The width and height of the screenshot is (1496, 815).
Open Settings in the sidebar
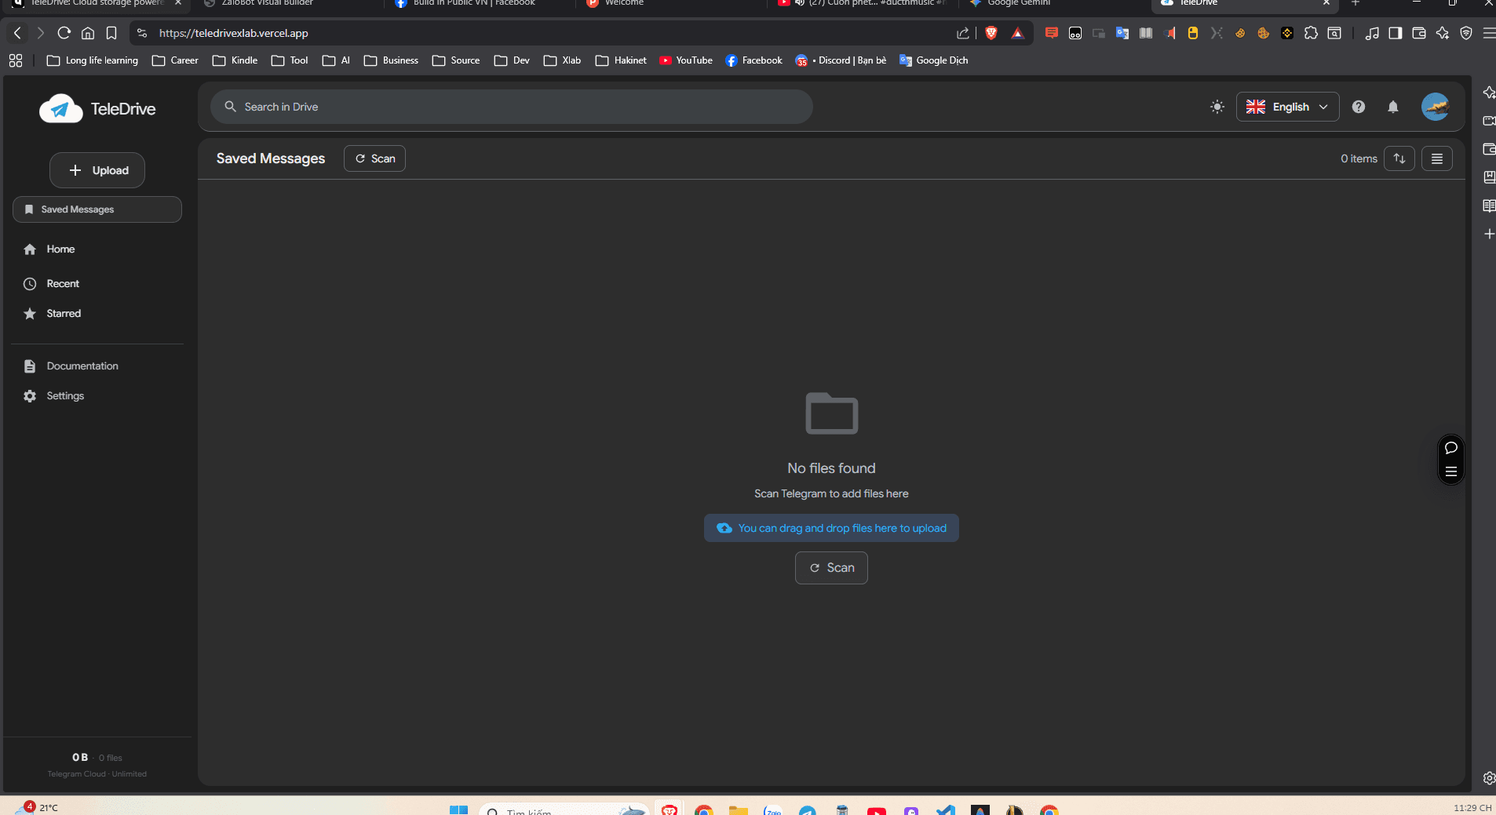click(65, 396)
